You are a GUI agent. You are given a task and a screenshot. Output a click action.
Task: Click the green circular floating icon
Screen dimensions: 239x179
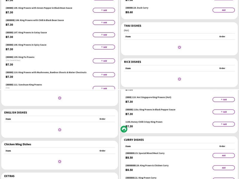[124, 129]
